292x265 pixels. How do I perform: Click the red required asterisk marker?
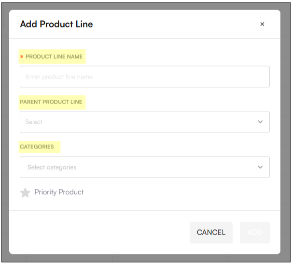pos(22,57)
